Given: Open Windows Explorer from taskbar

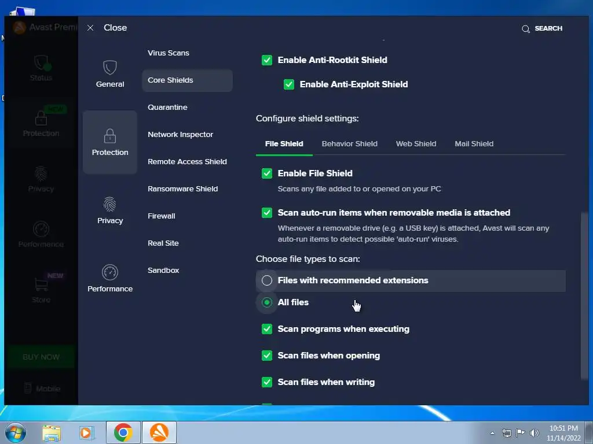Looking at the screenshot, I should point(52,432).
